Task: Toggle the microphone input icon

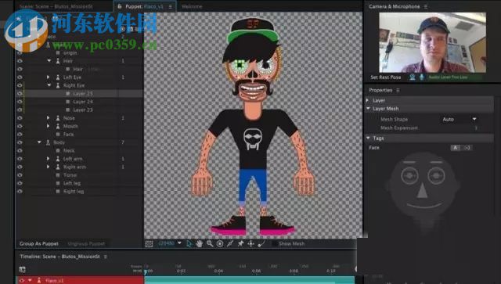Action: tap(422, 77)
